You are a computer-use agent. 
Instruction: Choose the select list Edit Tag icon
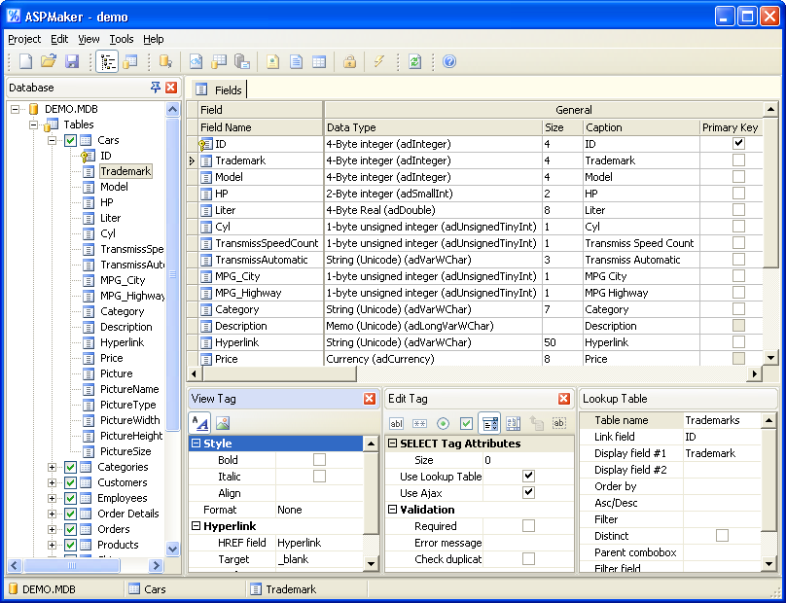click(489, 423)
